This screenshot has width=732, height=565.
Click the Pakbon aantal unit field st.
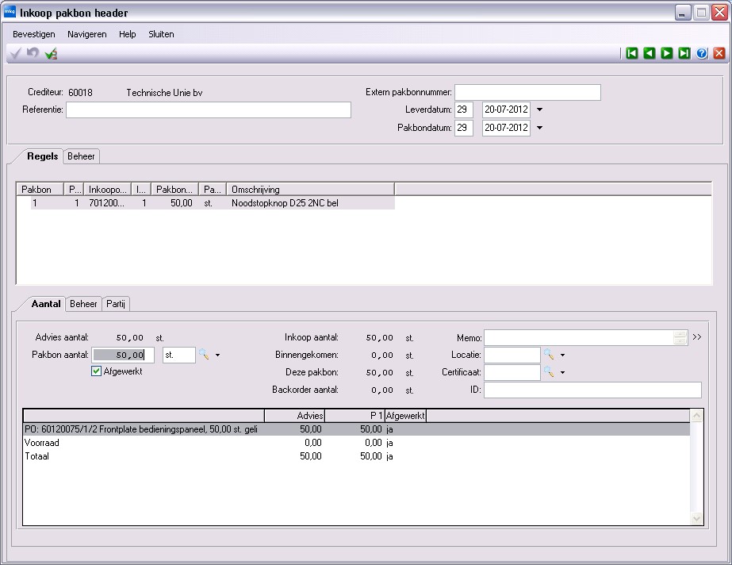[178, 355]
